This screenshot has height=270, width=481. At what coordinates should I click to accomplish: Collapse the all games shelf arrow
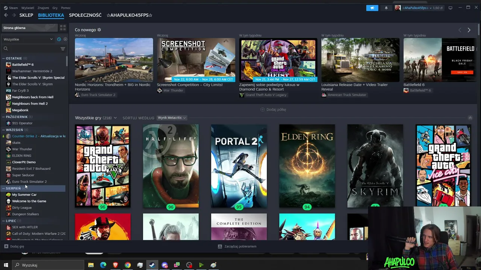[x=470, y=118]
